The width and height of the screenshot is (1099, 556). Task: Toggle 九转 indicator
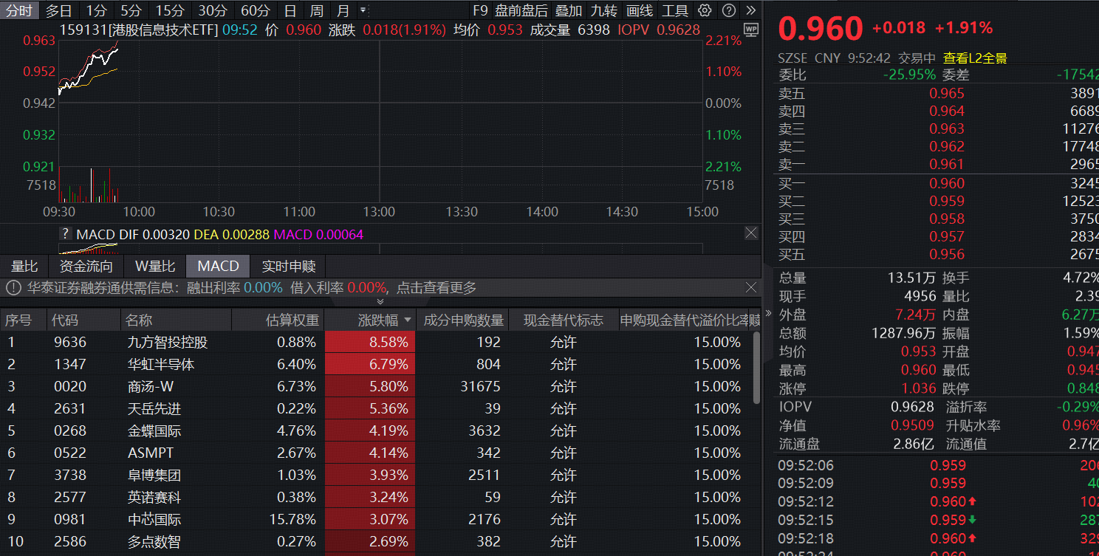pyautogui.click(x=603, y=10)
